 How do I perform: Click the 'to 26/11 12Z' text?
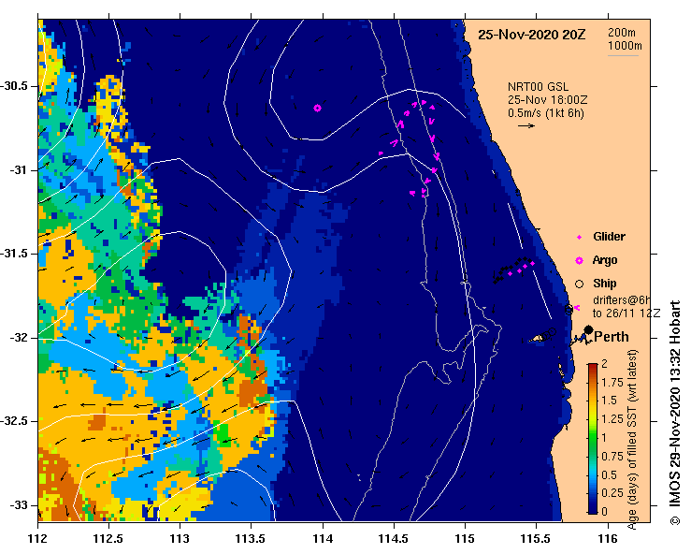tap(626, 313)
